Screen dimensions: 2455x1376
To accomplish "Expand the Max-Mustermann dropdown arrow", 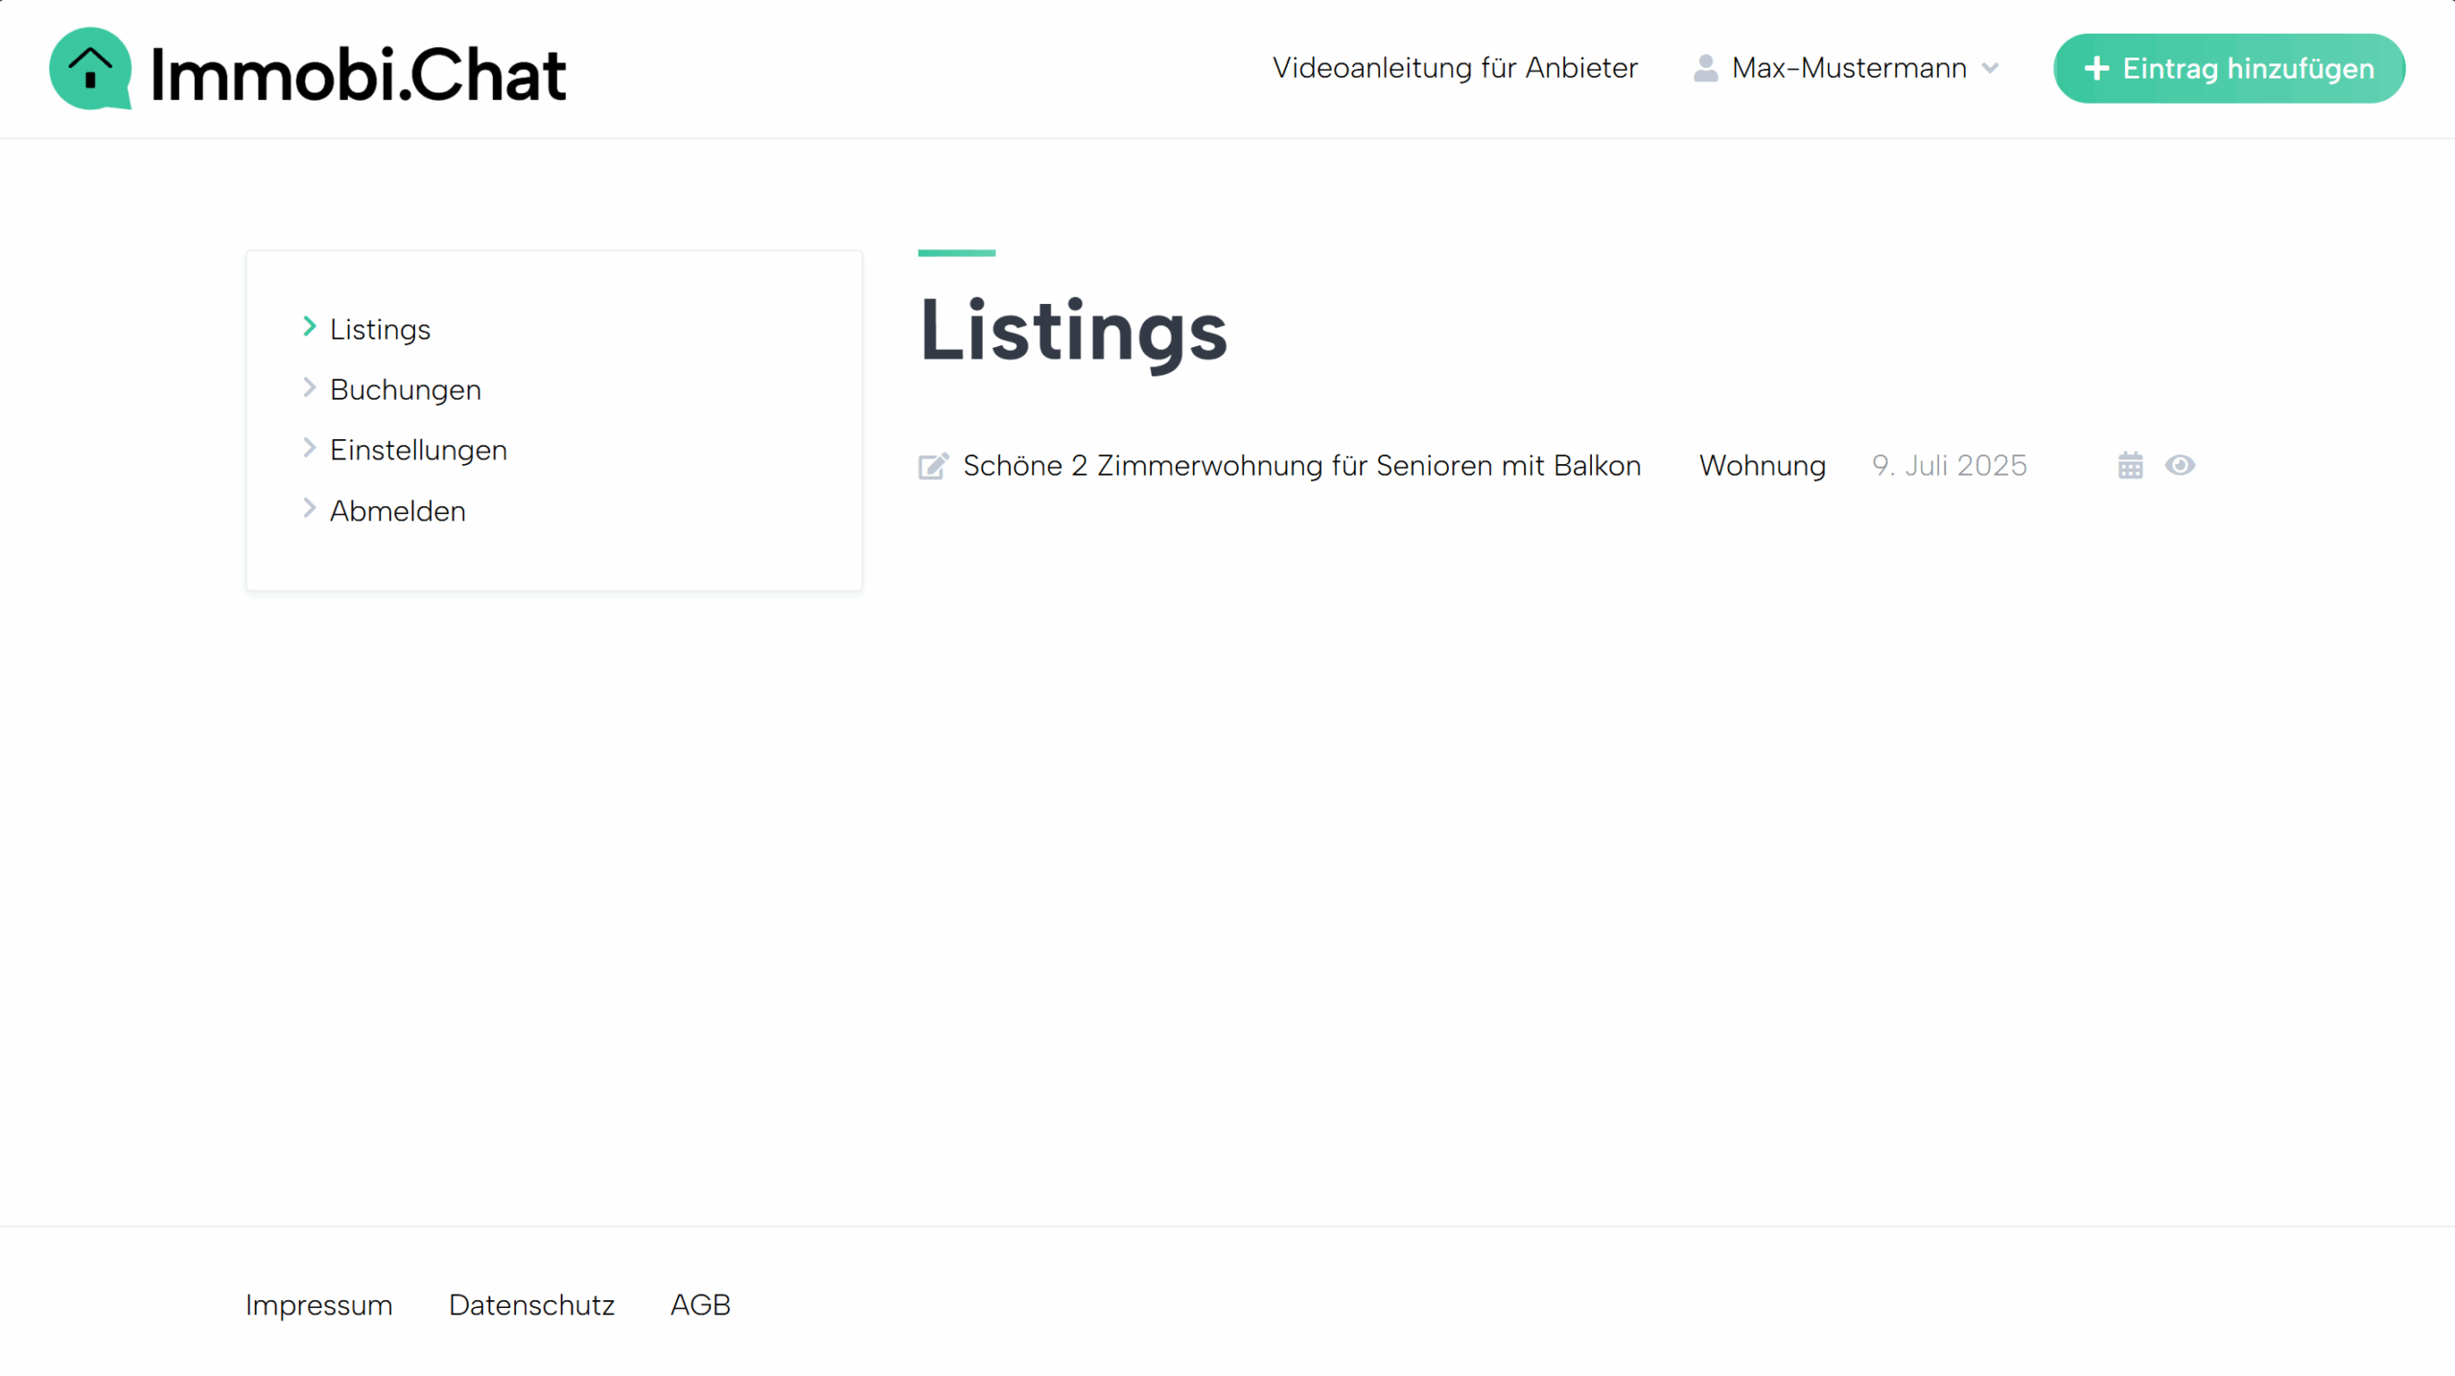I will click(x=1991, y=68).
